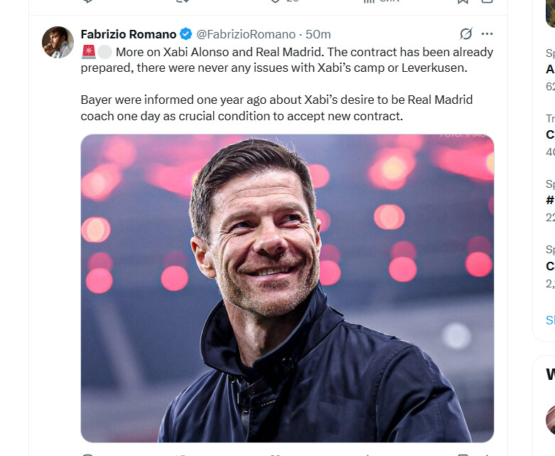Click the red siren emoji in tweet
Screen dimensions: 555x456
tap(89, 52)
